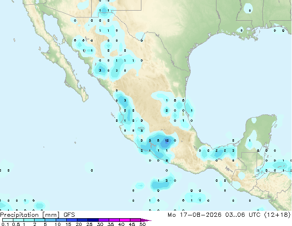Click the '30' legend scale label

click(x=100, y=224)
